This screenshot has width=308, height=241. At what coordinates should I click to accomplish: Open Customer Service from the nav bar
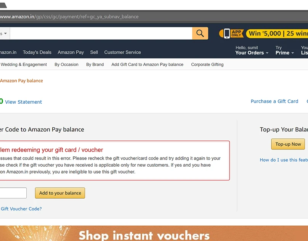[x=123, y=52]
